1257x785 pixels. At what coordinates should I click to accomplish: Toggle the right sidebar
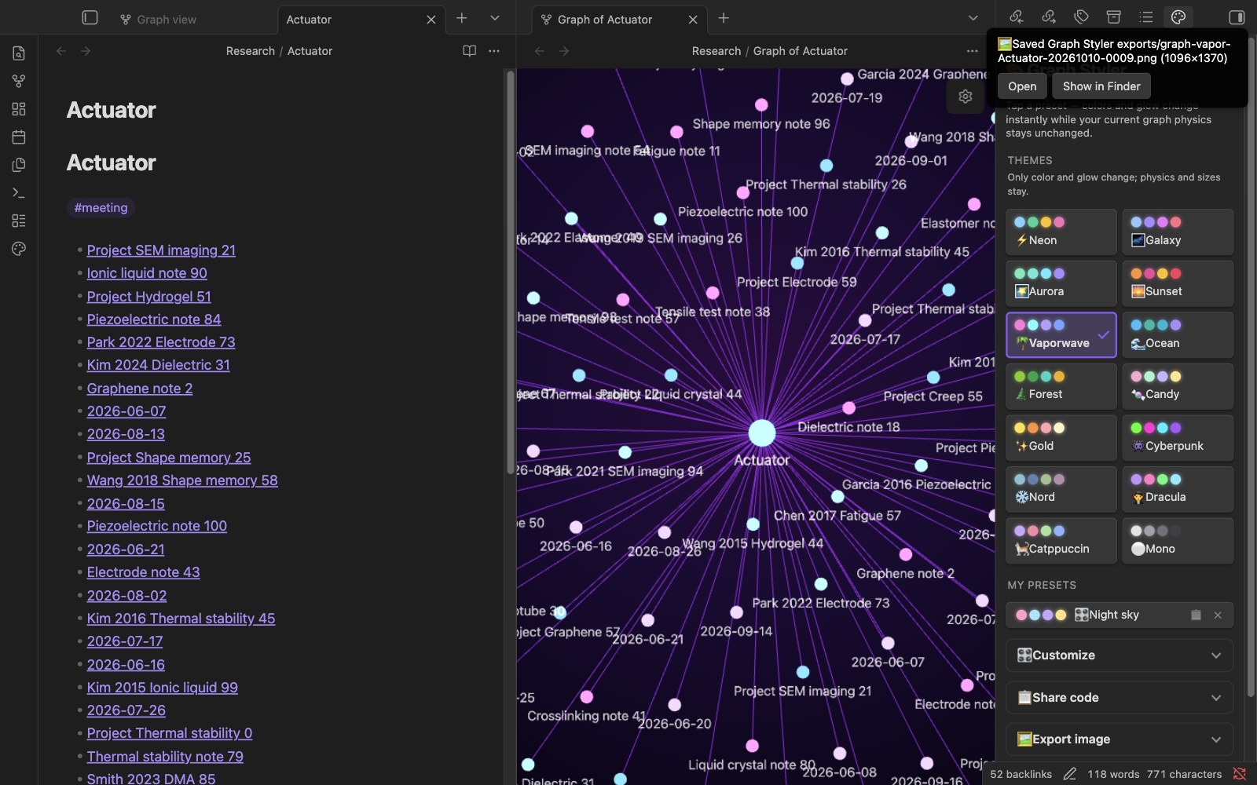(x=1237, y=17)
